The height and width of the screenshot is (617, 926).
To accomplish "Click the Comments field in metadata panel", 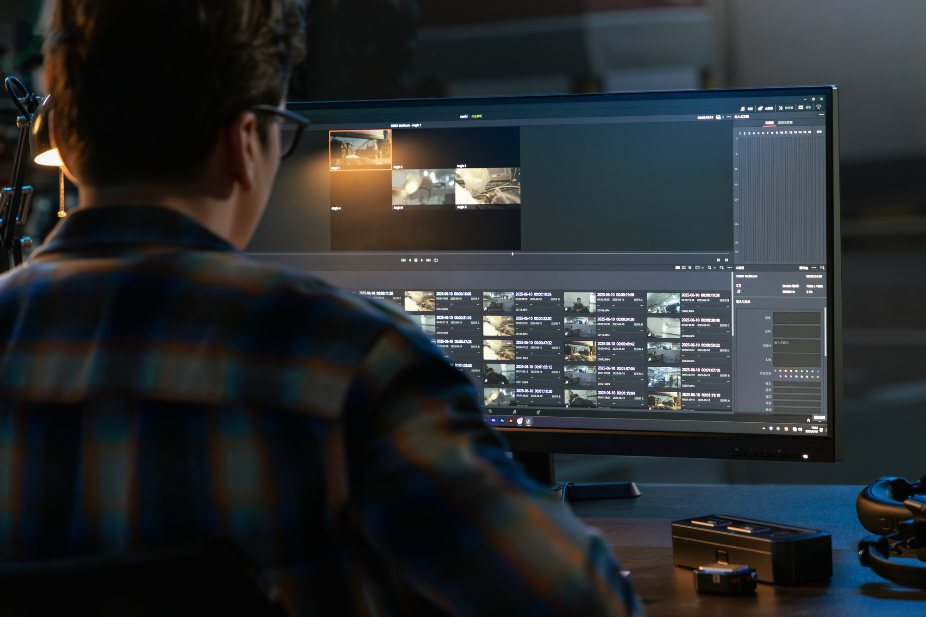I will pos(797,331).
